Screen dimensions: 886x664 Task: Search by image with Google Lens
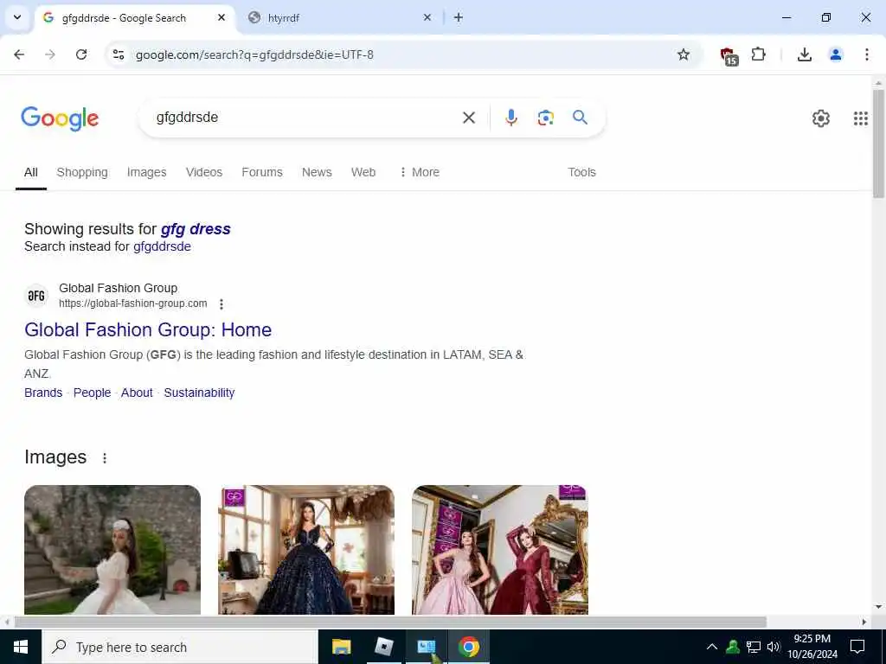(545, 118)
